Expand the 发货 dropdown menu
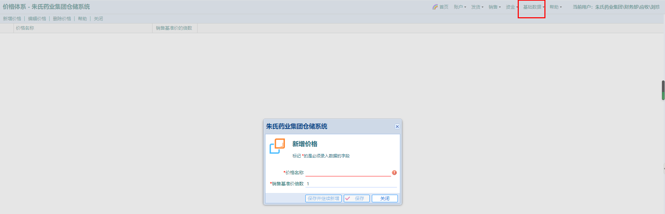 (x=477, y=7)
